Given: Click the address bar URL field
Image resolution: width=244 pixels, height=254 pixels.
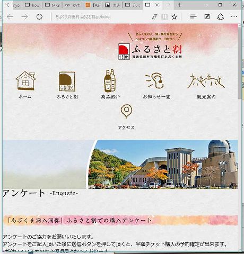Looking at the screenshot, I should point(101,17).
